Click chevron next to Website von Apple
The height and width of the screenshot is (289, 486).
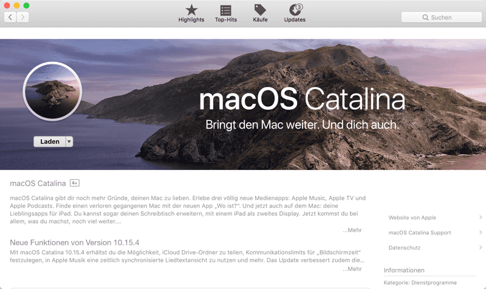click(481, 217)
